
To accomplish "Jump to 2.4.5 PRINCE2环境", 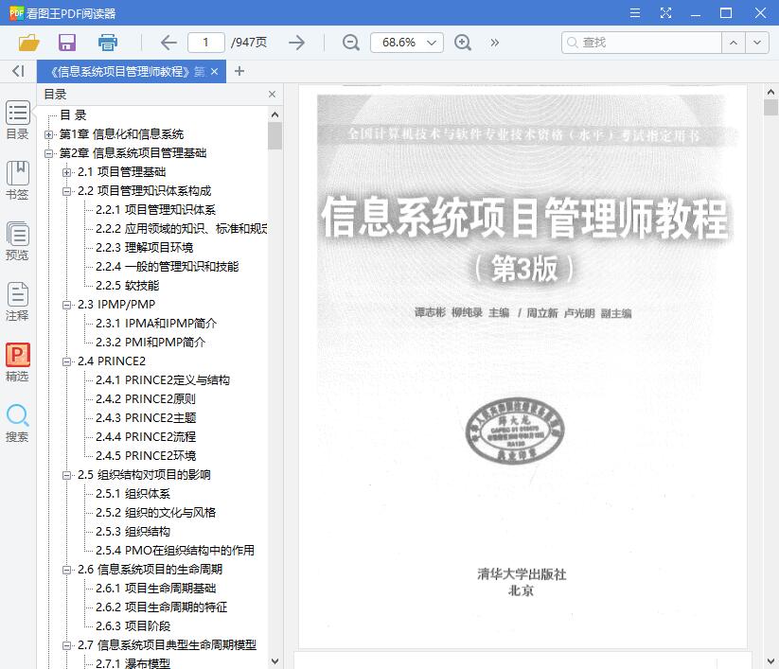I will click(x=146, y=455).
